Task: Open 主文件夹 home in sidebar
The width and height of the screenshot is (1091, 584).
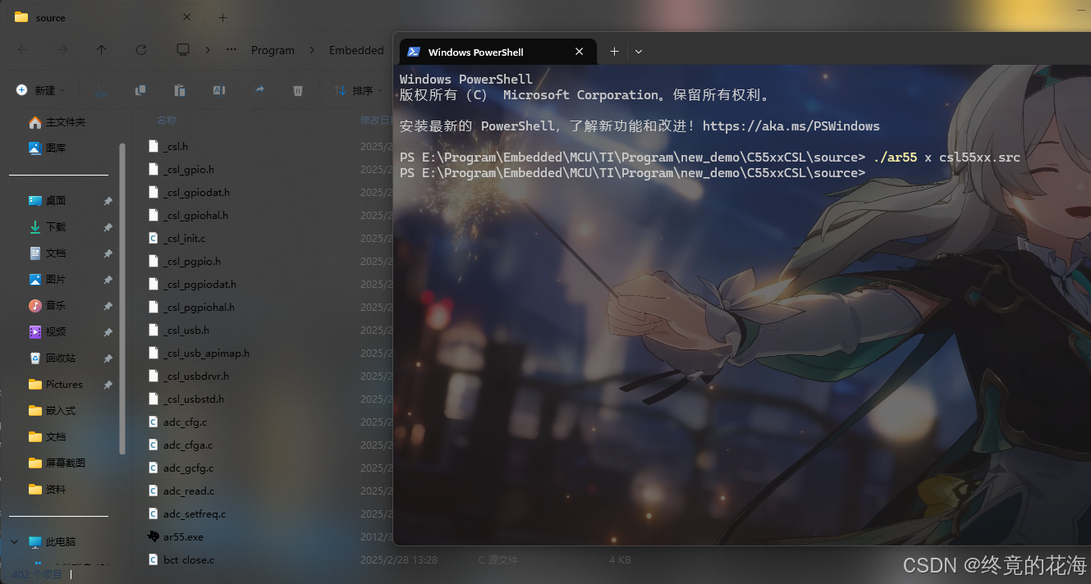Action: (57, 122)
